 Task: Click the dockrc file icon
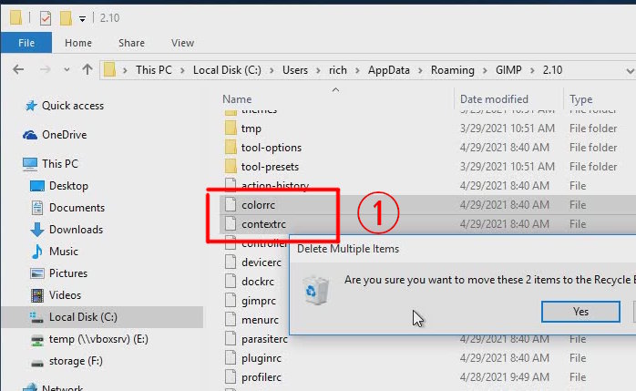231,281
